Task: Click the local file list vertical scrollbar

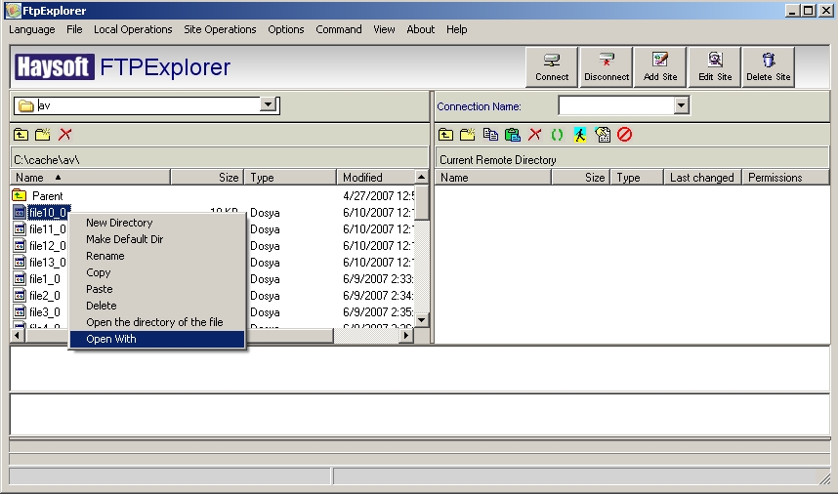Action: coord(422,254)
